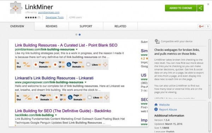Click the five-star rating icons

tap(31, 17)
